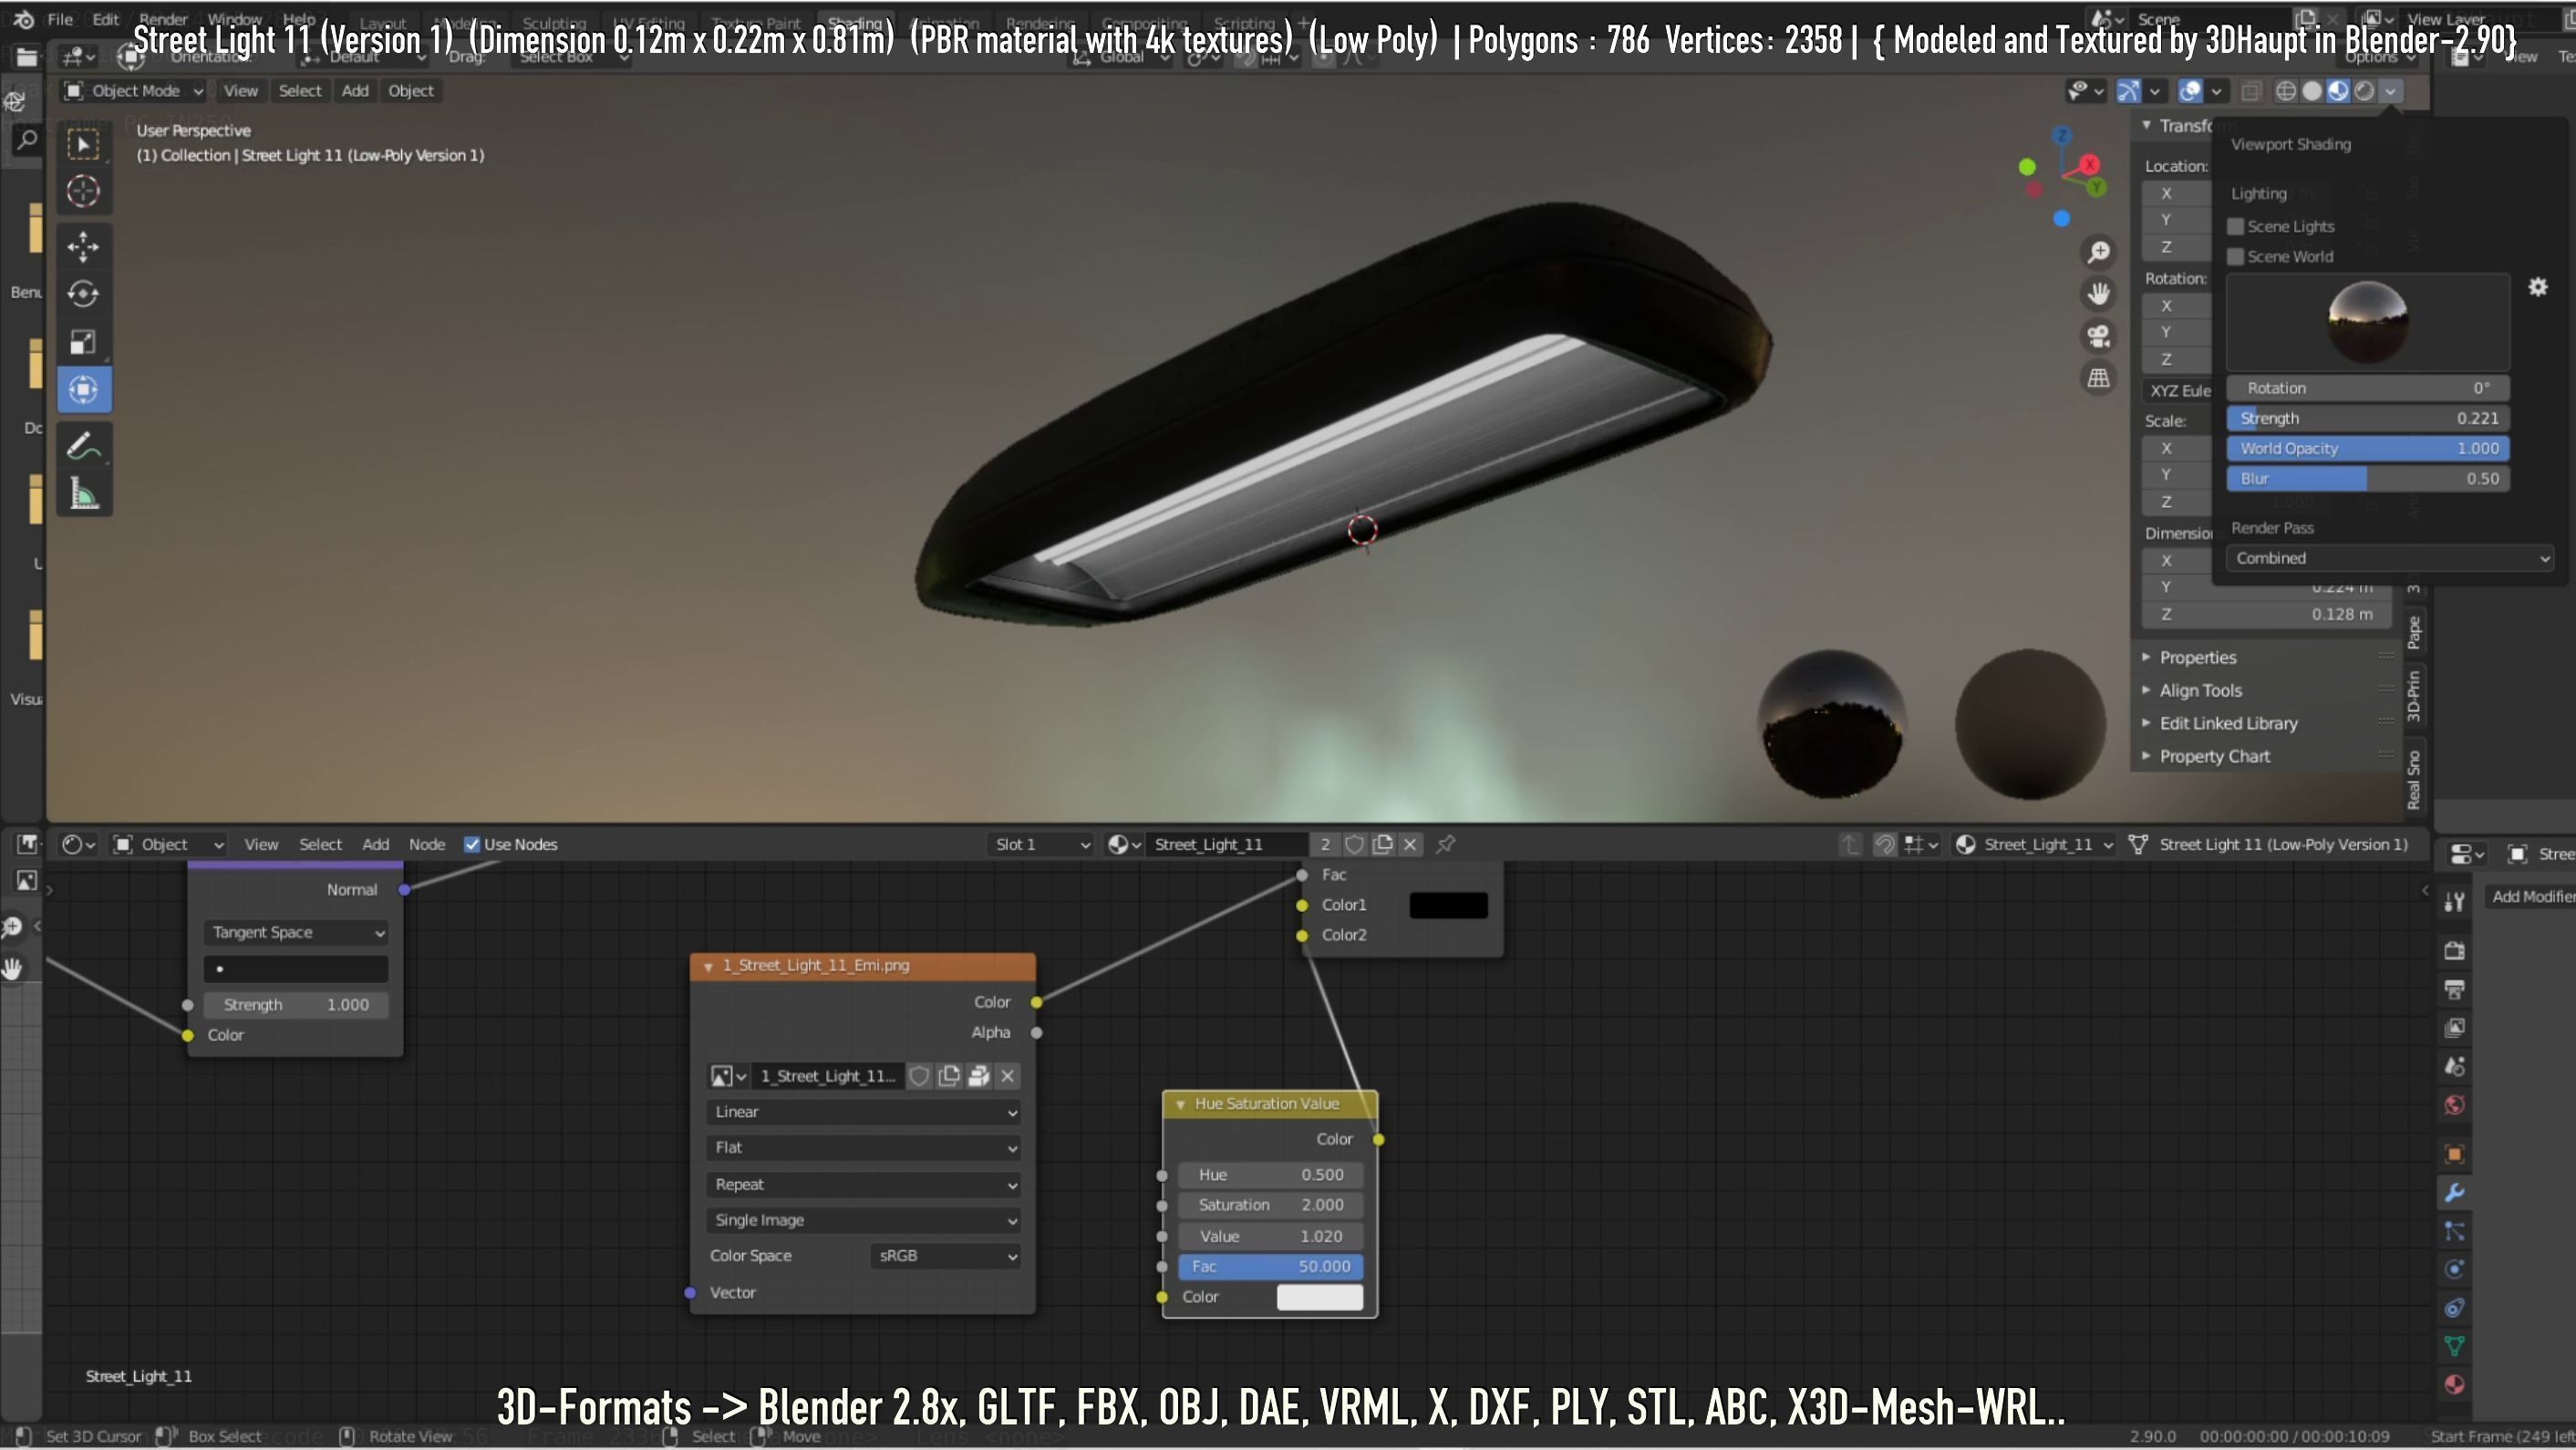Click the Hue Saturation Value white color swatch
Image resolution: width=2576 pixels, height=1450 pixels.
point(1320,1297)
